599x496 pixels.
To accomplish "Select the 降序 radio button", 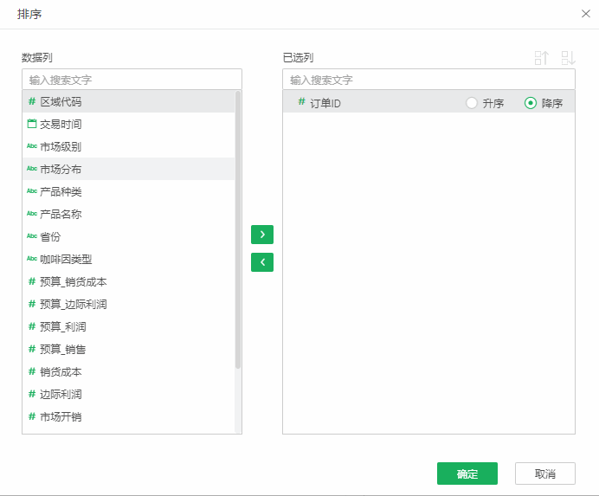I will tap(531, 103).
